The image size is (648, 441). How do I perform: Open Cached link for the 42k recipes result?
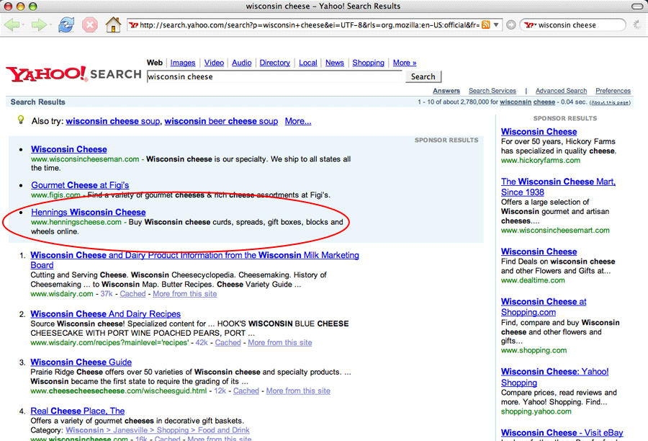coord(228,342)
